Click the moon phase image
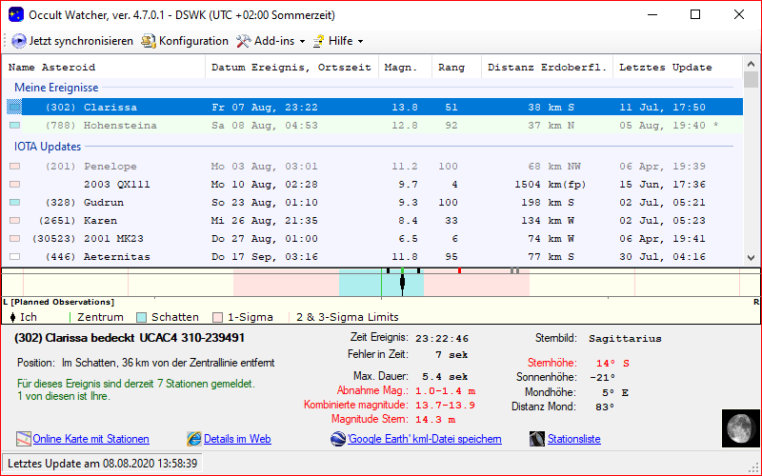762x476 pixels. click(x=737, y=427)
